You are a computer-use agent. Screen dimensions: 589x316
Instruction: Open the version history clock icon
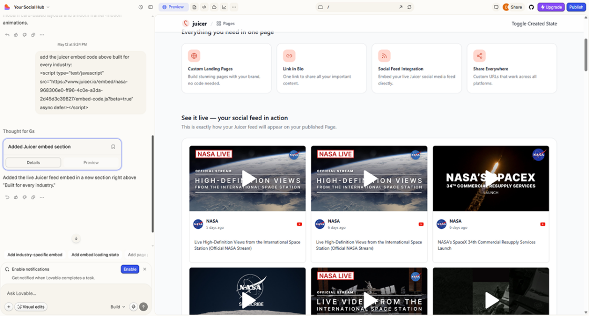(x=140, y=7)
